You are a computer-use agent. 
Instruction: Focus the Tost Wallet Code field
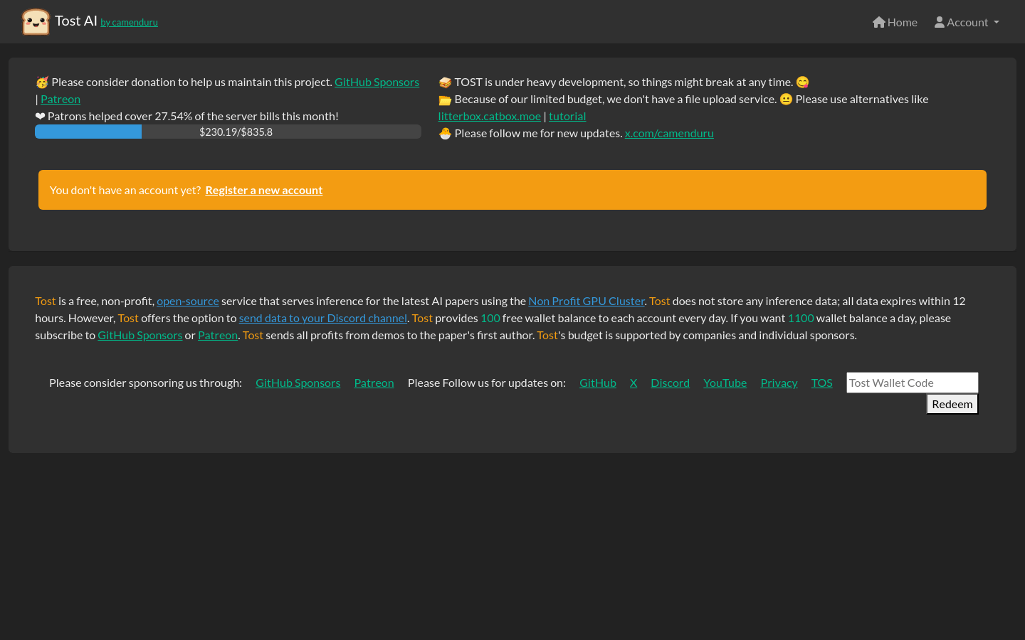point(912,383)
